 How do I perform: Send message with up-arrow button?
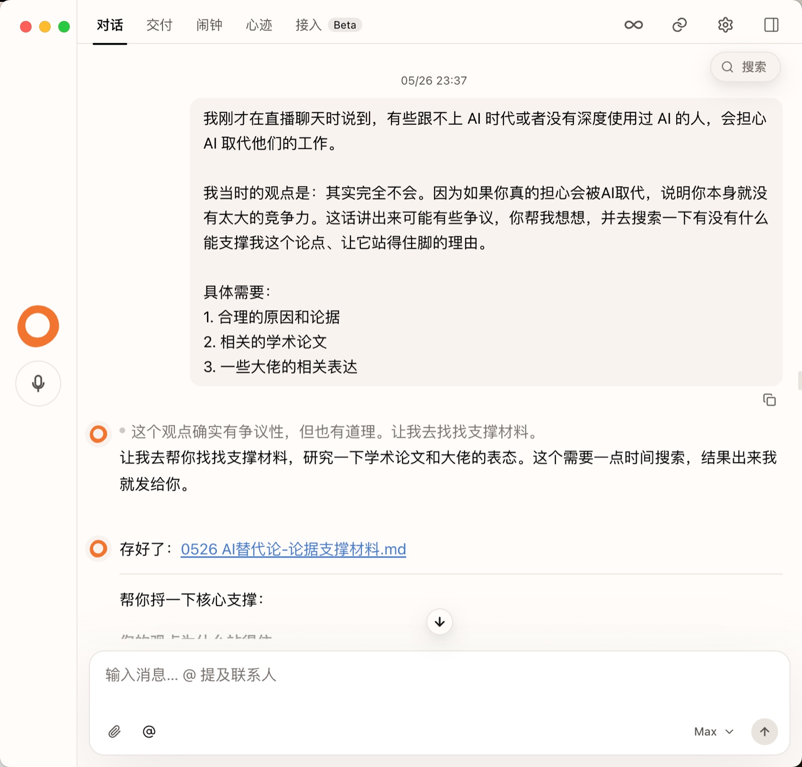click(x=764, y=731)
